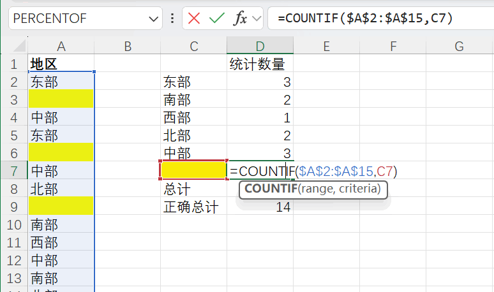Click cell D9 with value 14
Image resolution: width=494 pixels, height=292 pixels.
click(x=260, y=207)
